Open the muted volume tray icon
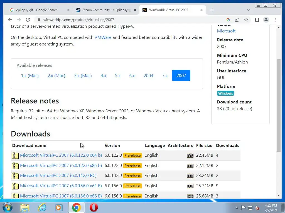 click(x=257, y=208)
